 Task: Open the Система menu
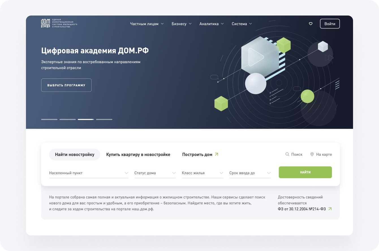(x=242, y=24)
